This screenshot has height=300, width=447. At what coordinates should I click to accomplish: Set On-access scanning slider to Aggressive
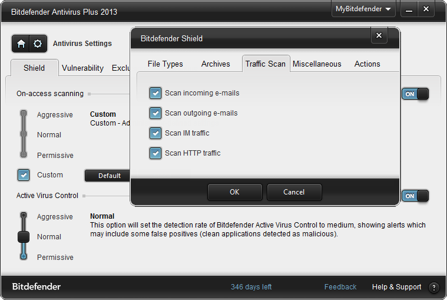pyautogui.click(x=24, y=114)
